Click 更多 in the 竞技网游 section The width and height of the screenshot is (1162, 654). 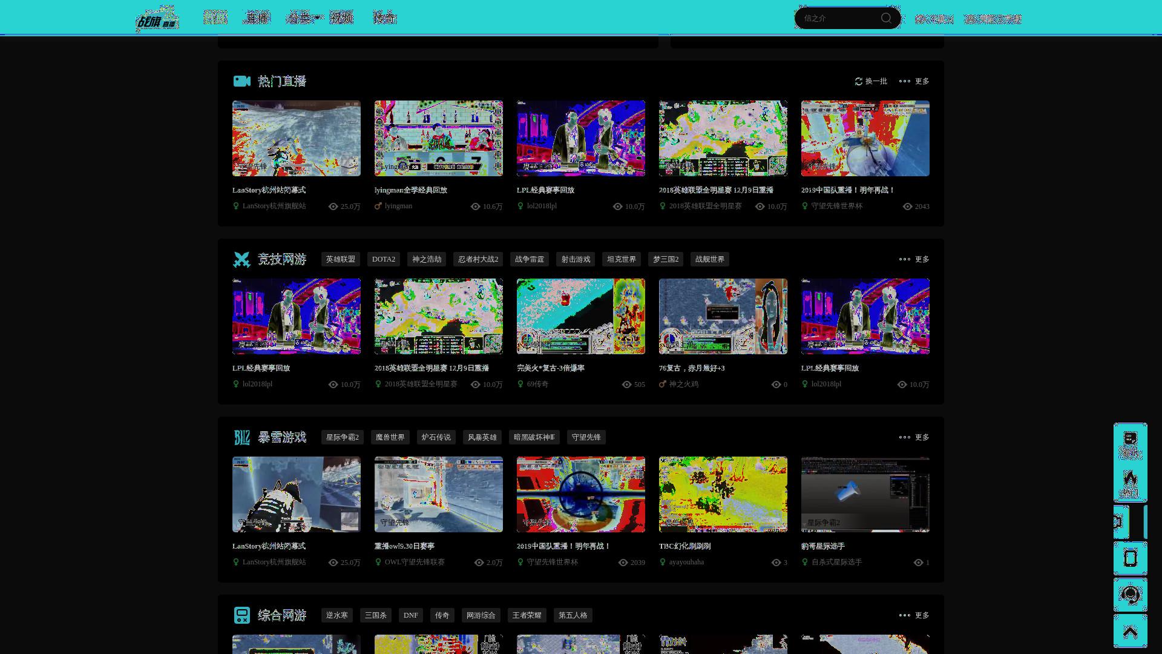pyautogui.click(x=922, y=259)
